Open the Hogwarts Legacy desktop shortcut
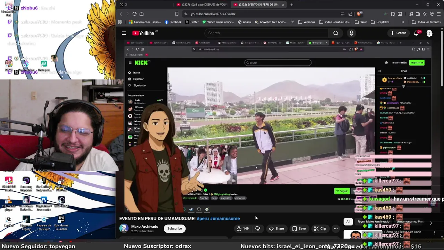This screenshot has height=250, width=444. point(26,223)
